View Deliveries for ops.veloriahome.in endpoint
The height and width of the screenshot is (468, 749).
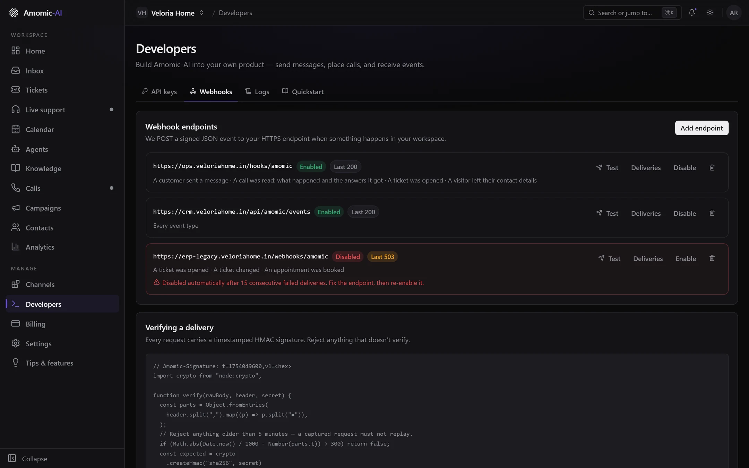click(646, 167)
